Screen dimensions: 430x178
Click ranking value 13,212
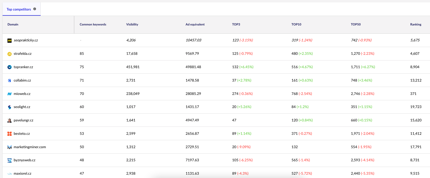(x=416, y=80)
